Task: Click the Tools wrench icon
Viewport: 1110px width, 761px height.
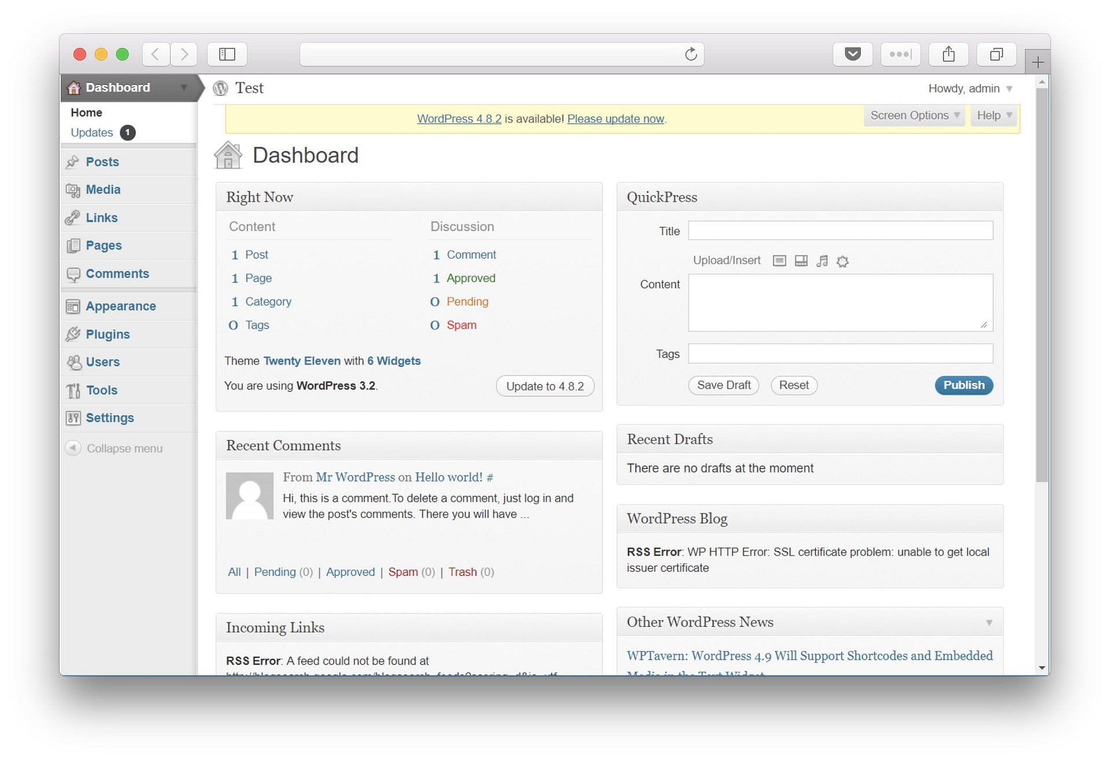Action: coord(73,390)
